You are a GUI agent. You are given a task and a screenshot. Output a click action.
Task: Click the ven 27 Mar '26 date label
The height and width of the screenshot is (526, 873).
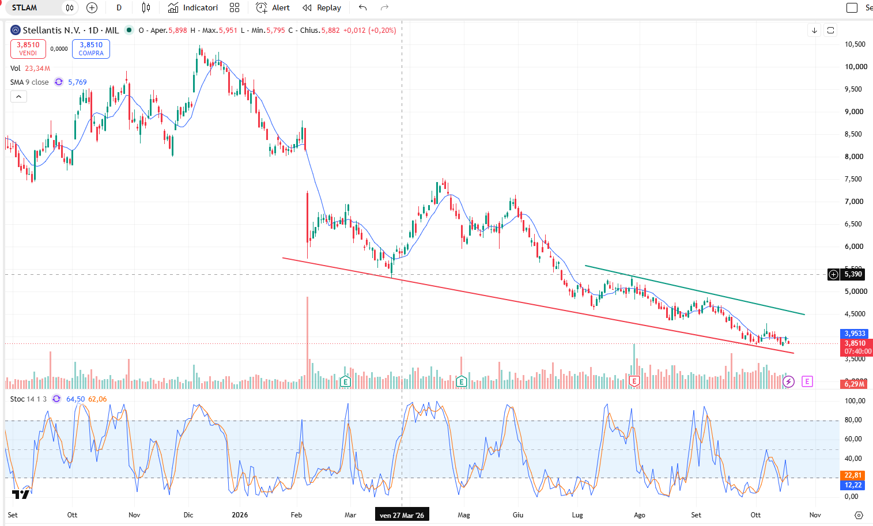pos(402,515)
